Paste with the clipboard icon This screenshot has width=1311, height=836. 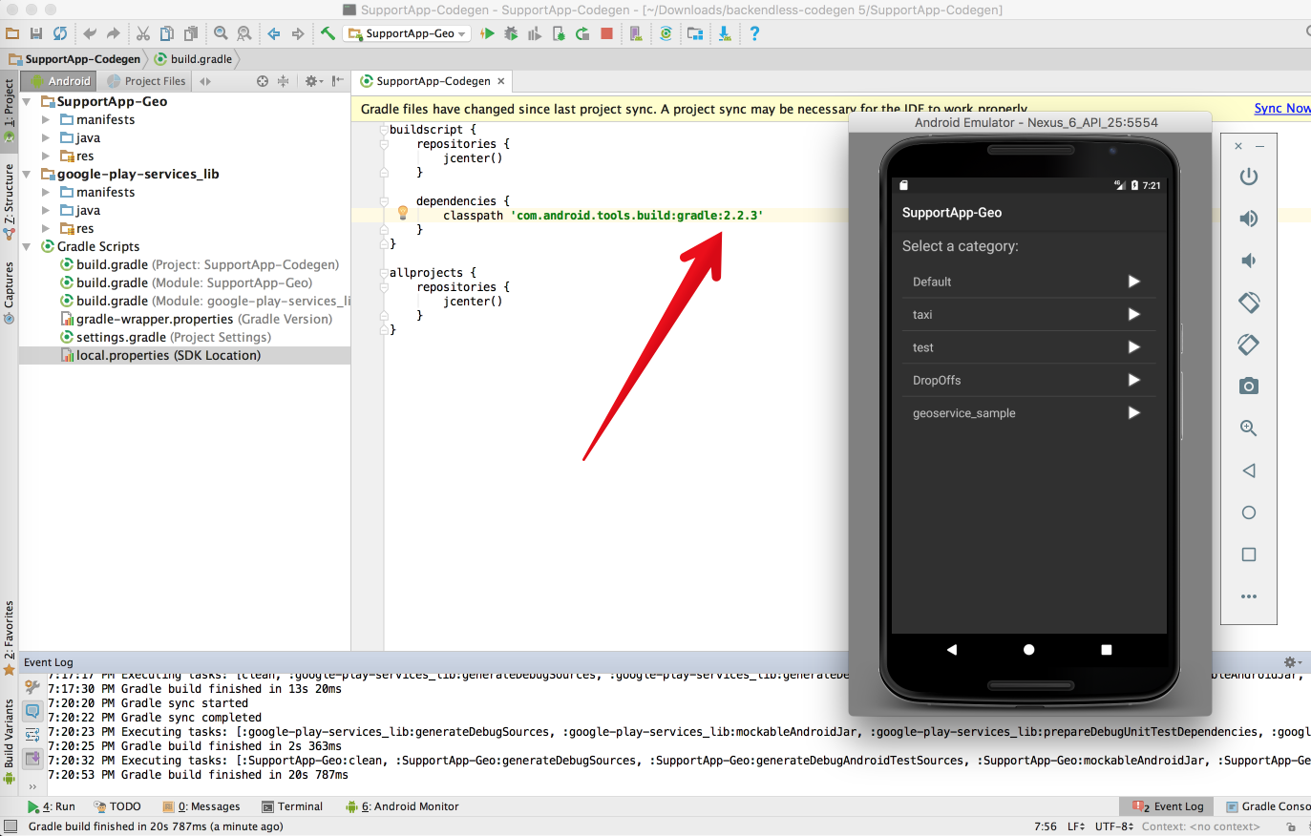[x=191, y=33]
